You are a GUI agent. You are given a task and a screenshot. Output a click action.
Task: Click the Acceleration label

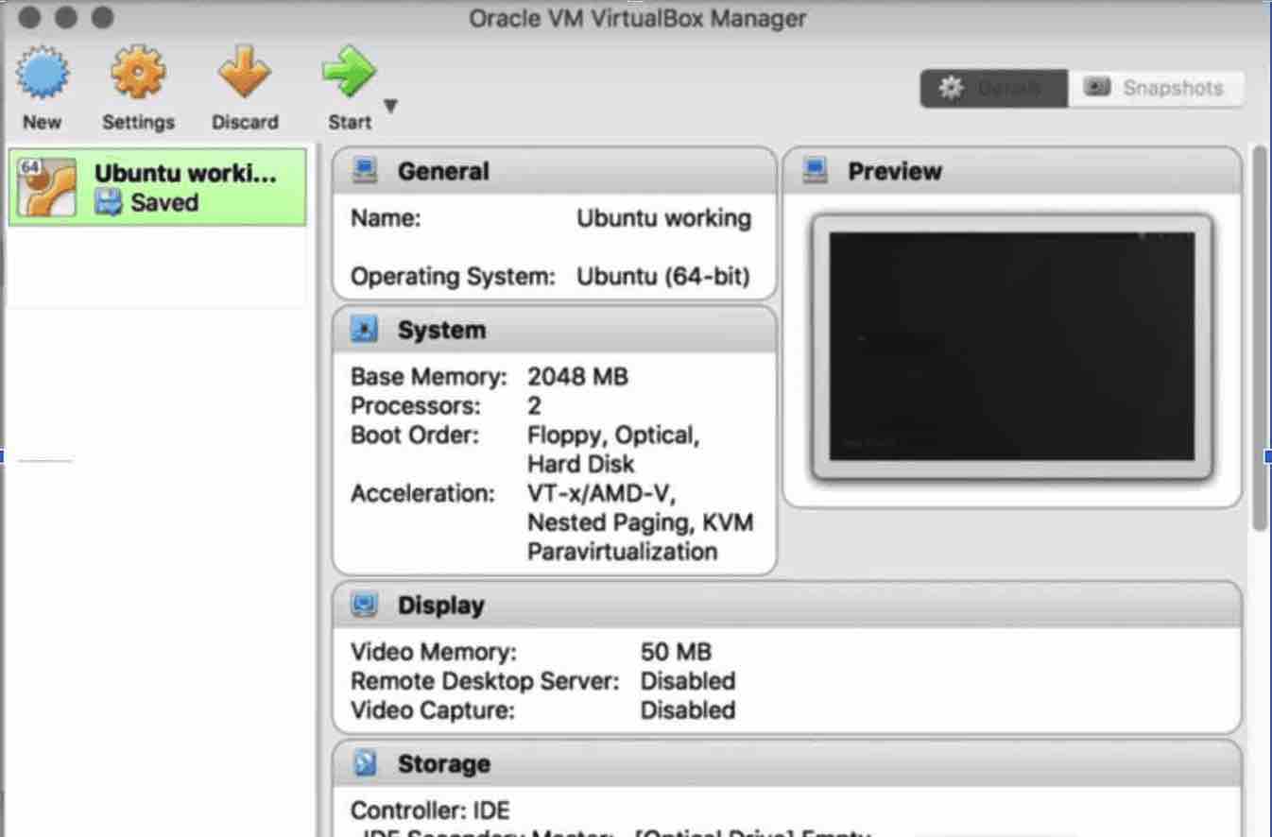pos(422,494)
